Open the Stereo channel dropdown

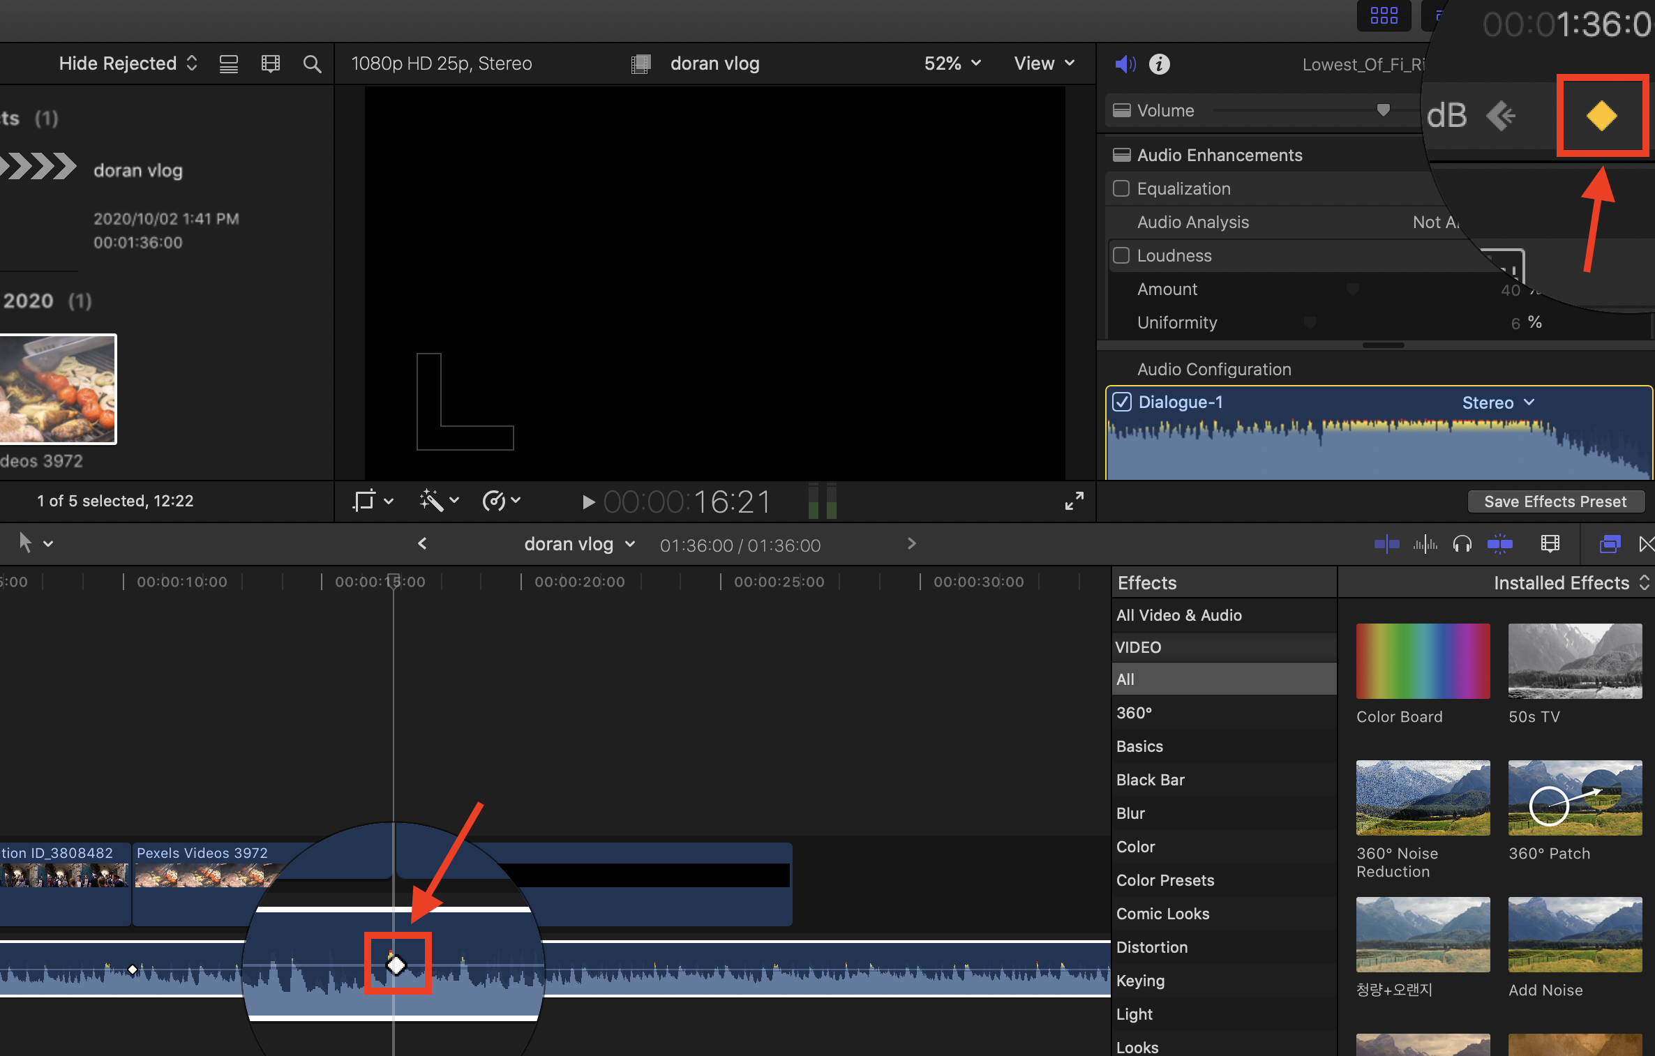[x=1498, y=402]
